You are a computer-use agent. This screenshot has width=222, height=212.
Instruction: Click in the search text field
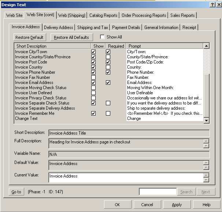(158, 192)
